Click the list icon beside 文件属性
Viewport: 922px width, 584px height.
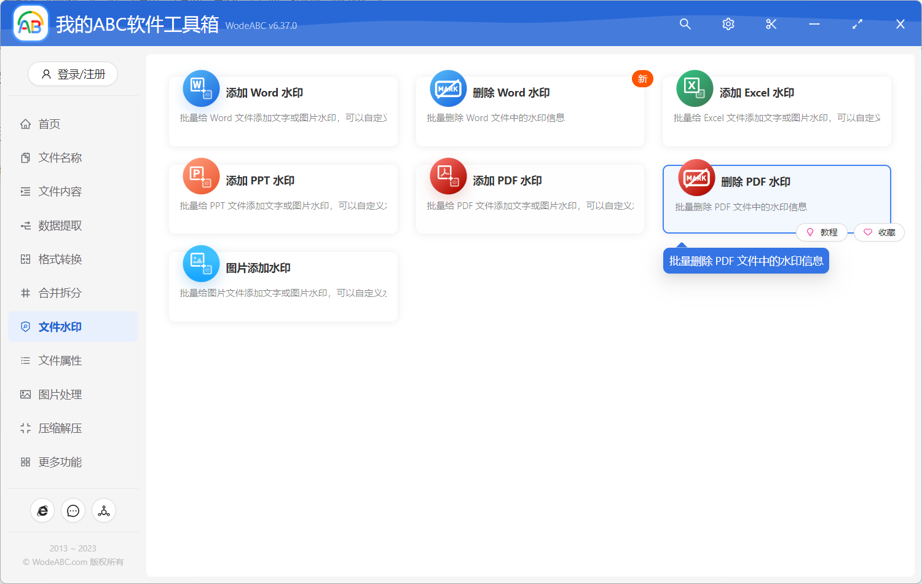coord(25,361)
